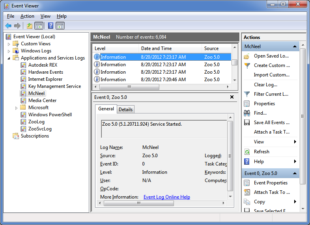Open the View menu in menu bar
Screen dimensions: 310x225
point(45,16)
